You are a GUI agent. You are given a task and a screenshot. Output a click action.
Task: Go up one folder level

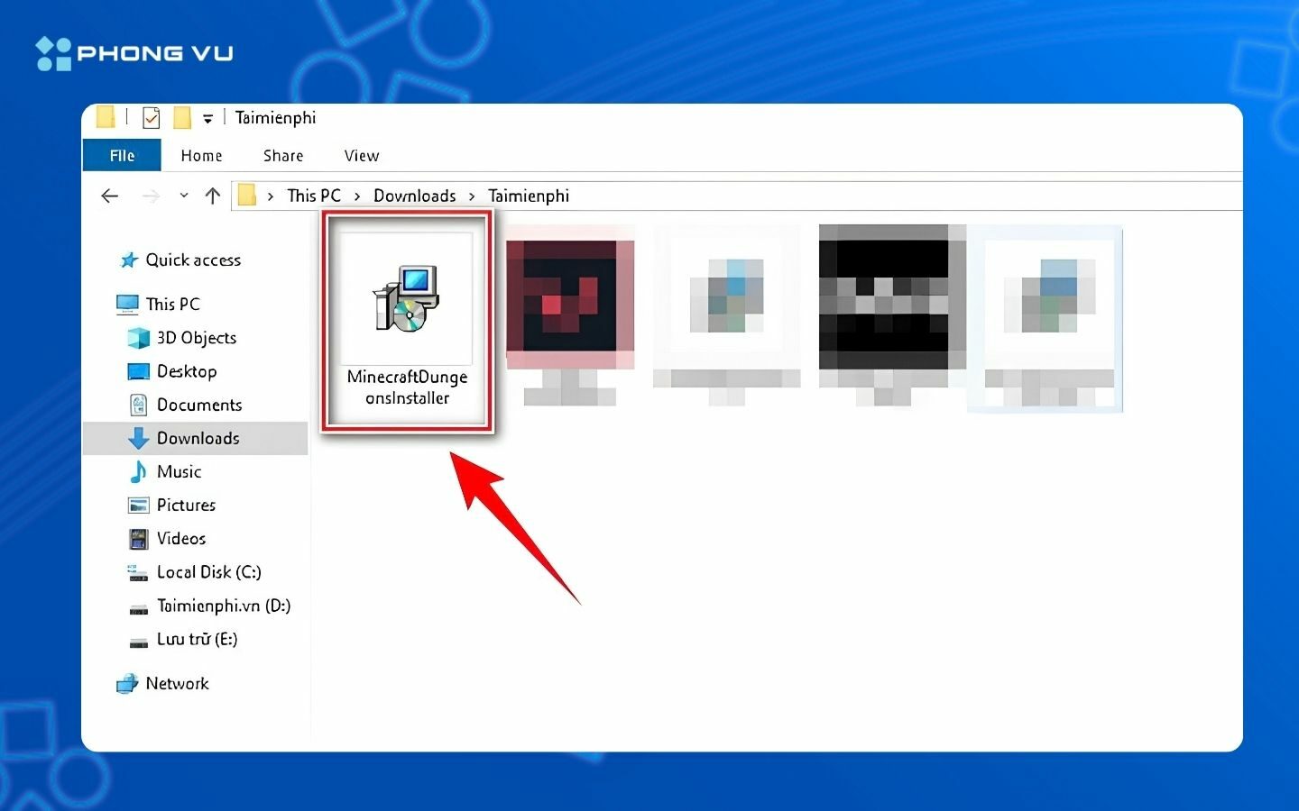click(213, 196)
